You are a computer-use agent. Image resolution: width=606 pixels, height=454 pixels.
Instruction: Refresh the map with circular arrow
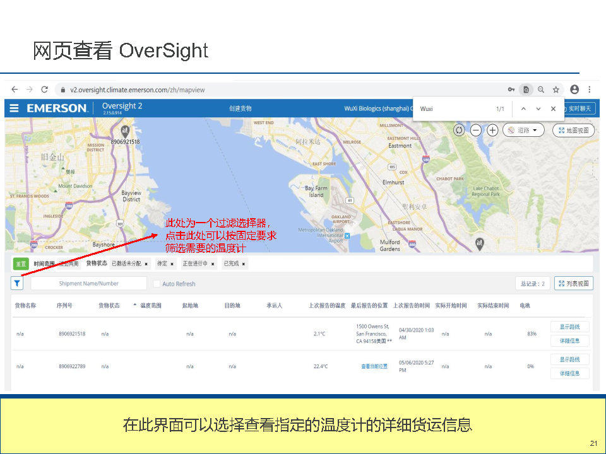click(x=459, y=130)
